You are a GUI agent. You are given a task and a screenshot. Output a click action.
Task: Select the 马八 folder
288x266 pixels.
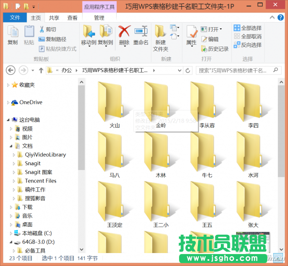coord(114,155)
